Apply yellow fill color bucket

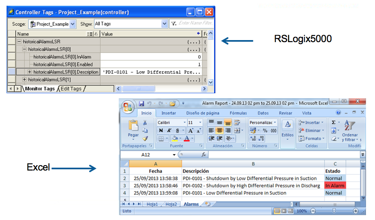click(x=175, y=139)
